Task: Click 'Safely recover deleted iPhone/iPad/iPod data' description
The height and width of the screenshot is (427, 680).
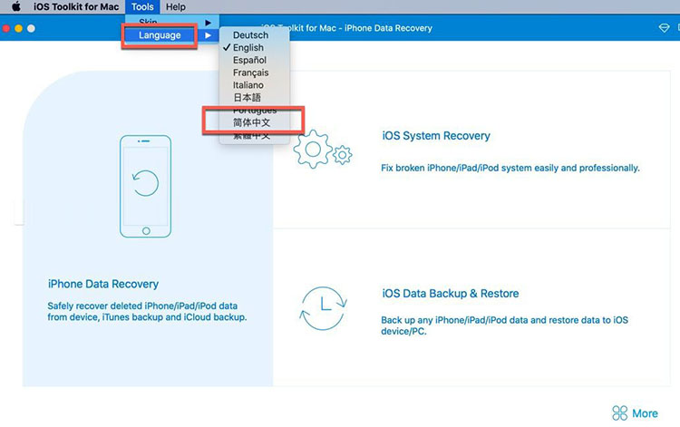Action: (147, 312)
